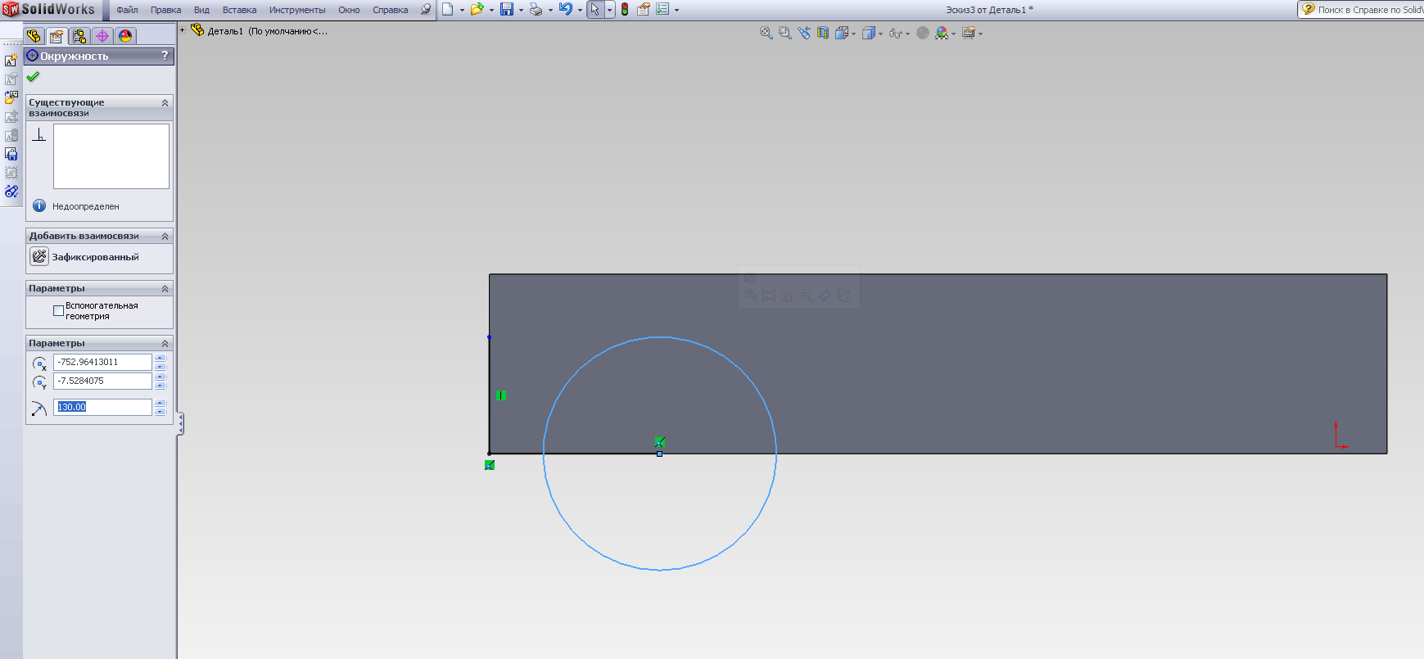Click the Зафиксированный anchor relation button

(x=39, y=256)
